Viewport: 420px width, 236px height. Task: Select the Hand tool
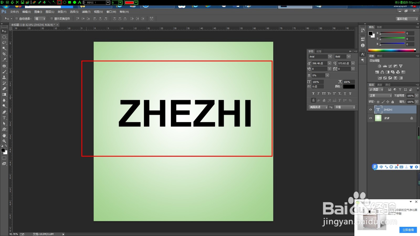pyautogui.click(x=4, y=136)
